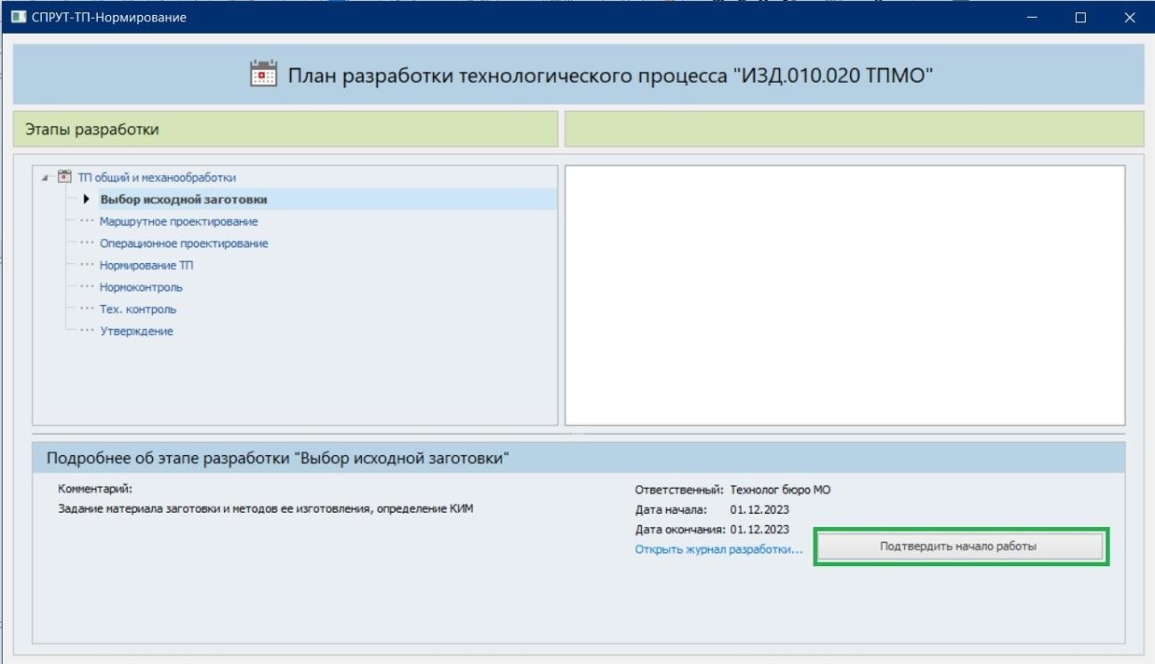Select the Выбор исходной заготовки stage
The image size is (1155, 664).
183,199
